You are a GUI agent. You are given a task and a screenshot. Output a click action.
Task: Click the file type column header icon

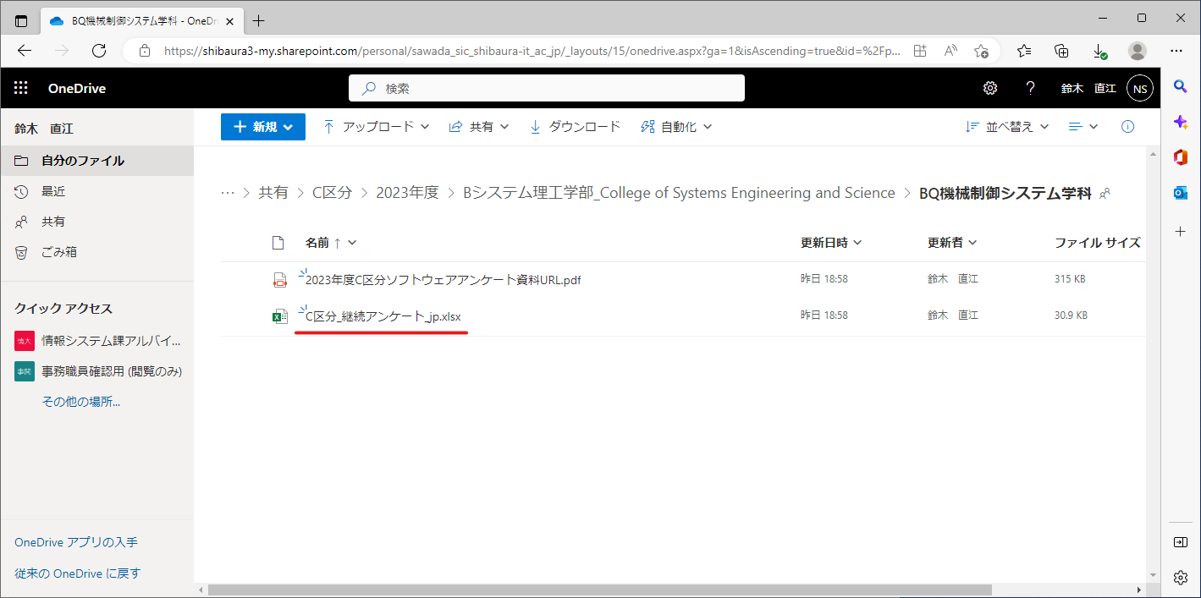(278, 243)
